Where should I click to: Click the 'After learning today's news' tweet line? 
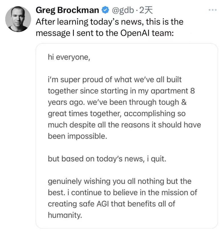point(110,22)
